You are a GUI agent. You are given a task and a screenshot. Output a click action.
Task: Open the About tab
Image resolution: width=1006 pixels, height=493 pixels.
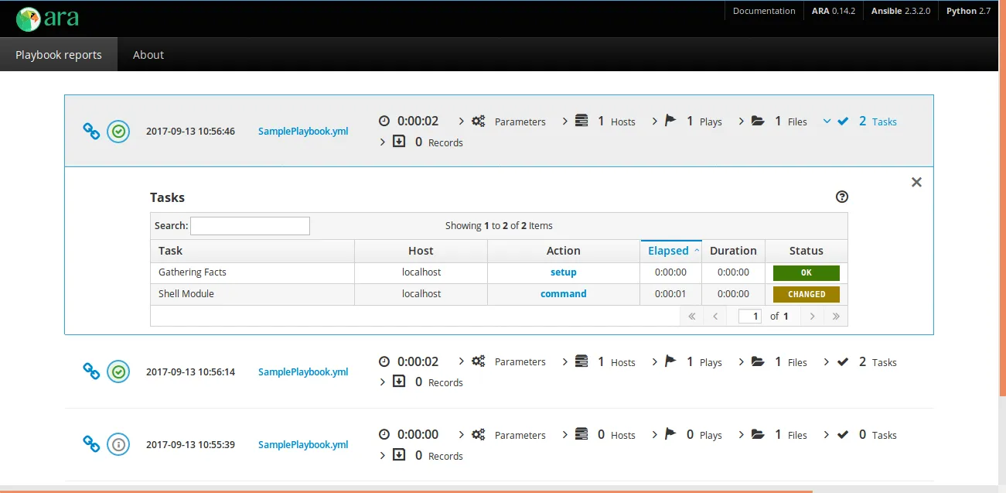coord(148,55)
